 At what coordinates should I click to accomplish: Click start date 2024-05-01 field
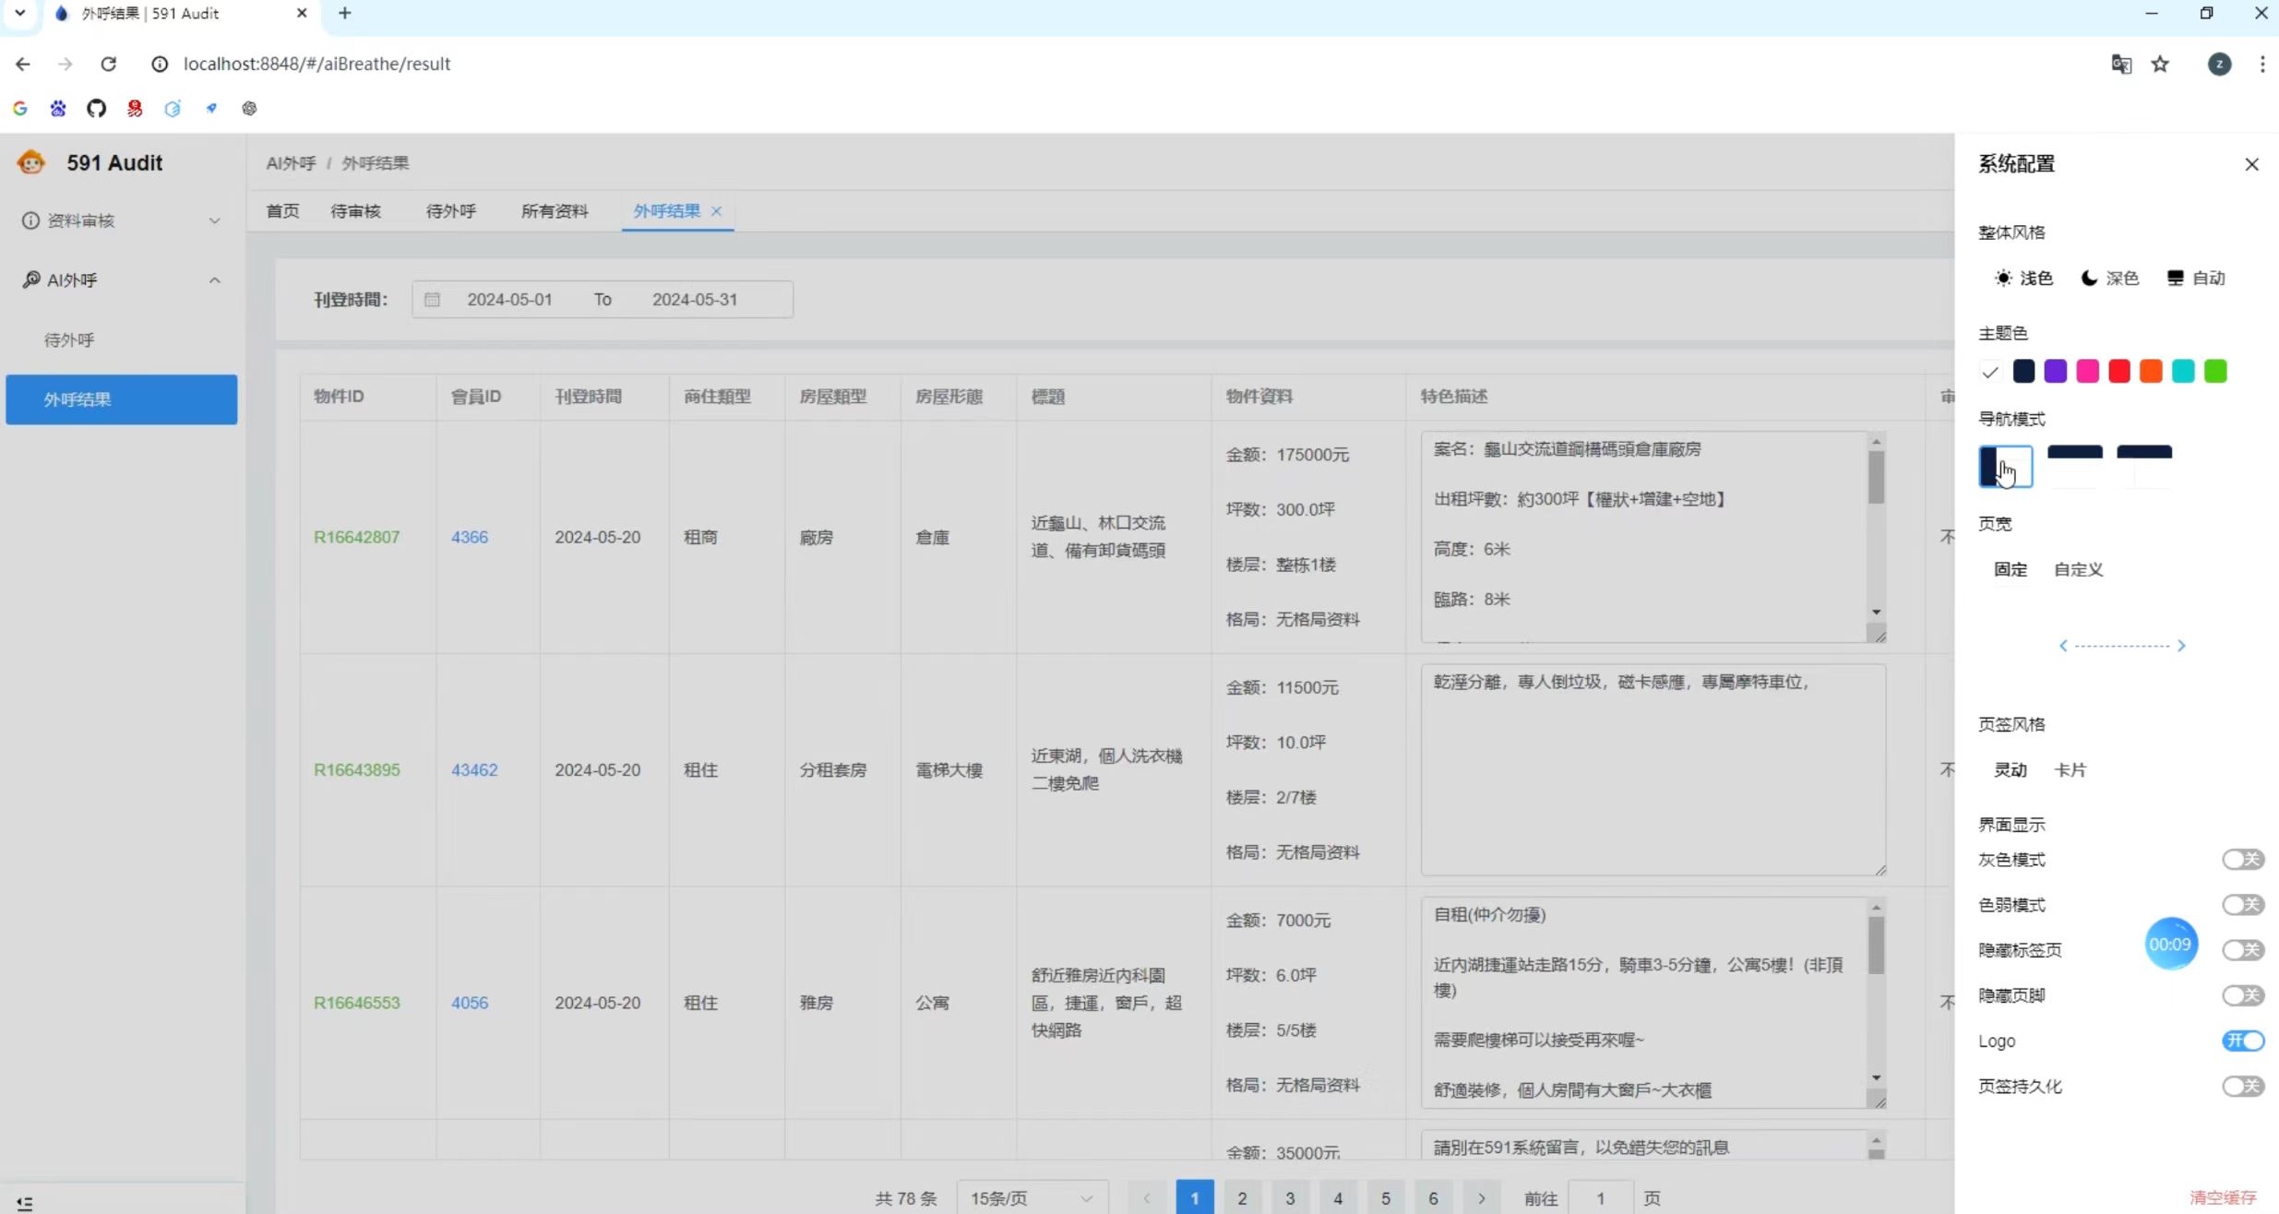coord(509,300)
